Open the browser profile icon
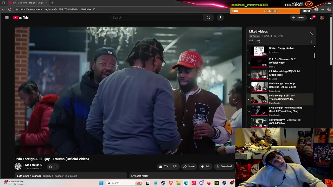 pos(316,9)
